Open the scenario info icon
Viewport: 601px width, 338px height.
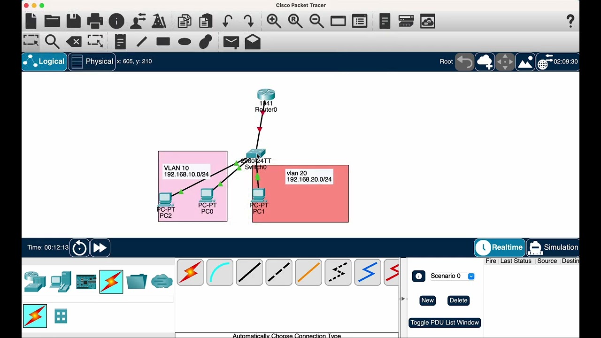tap(418, 276)
